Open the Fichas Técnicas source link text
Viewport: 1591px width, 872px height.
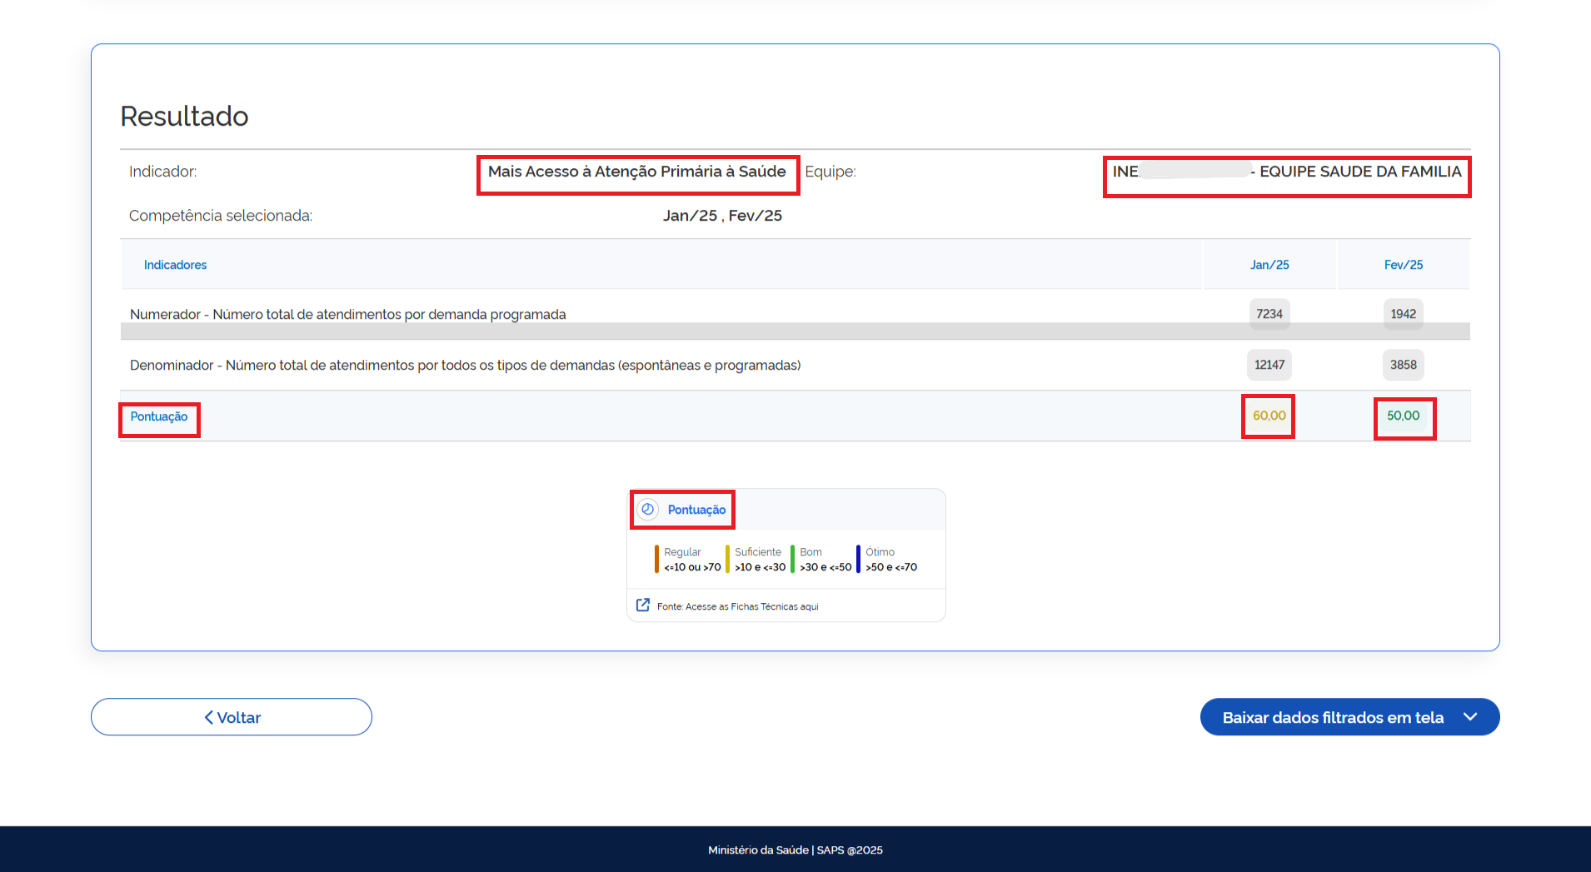[737, 606]
